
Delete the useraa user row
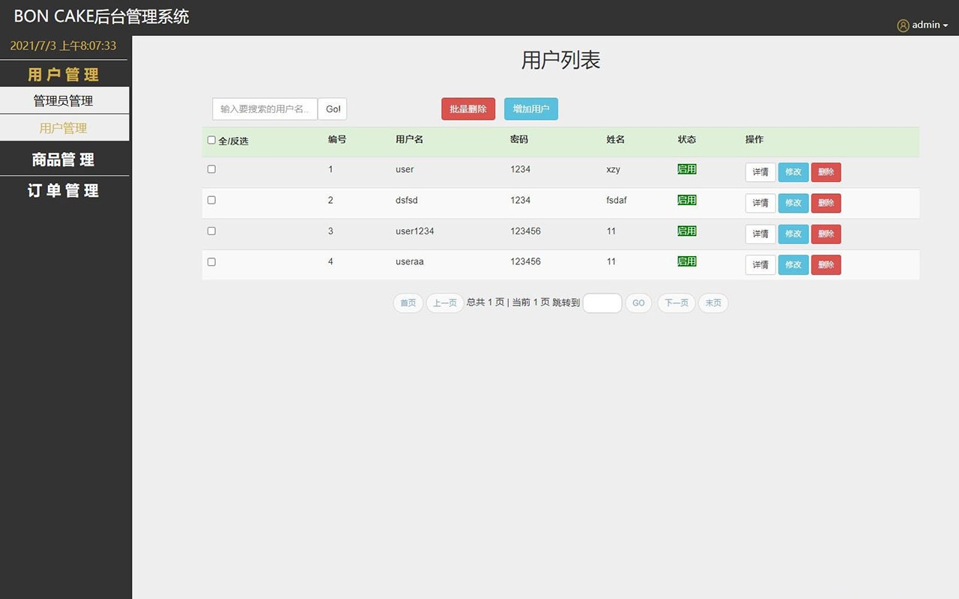[826, 265]
